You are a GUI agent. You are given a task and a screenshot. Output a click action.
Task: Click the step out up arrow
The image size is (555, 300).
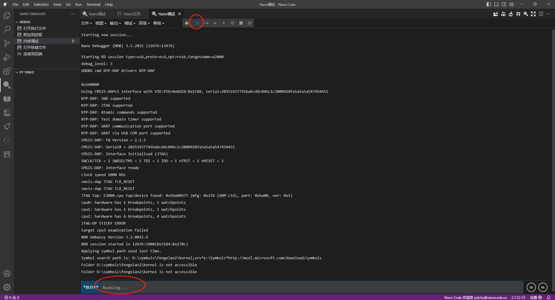point(224,23)
